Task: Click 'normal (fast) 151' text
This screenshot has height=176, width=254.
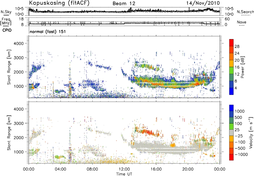Action: pyautogui.click(x=48, y=31)
